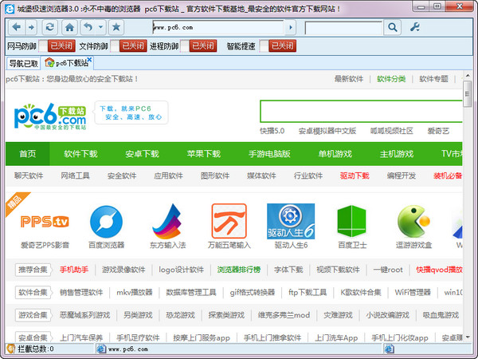Viewport: 478px width, 359px height.
Task: Click the 安卓合集 label button
Action: (33, 337)
